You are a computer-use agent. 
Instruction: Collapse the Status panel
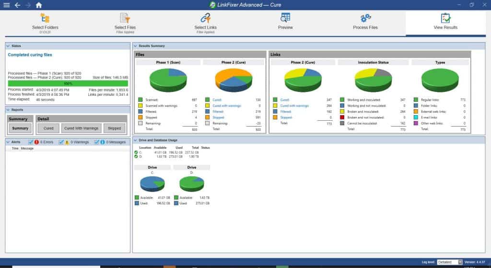[8, 46]
